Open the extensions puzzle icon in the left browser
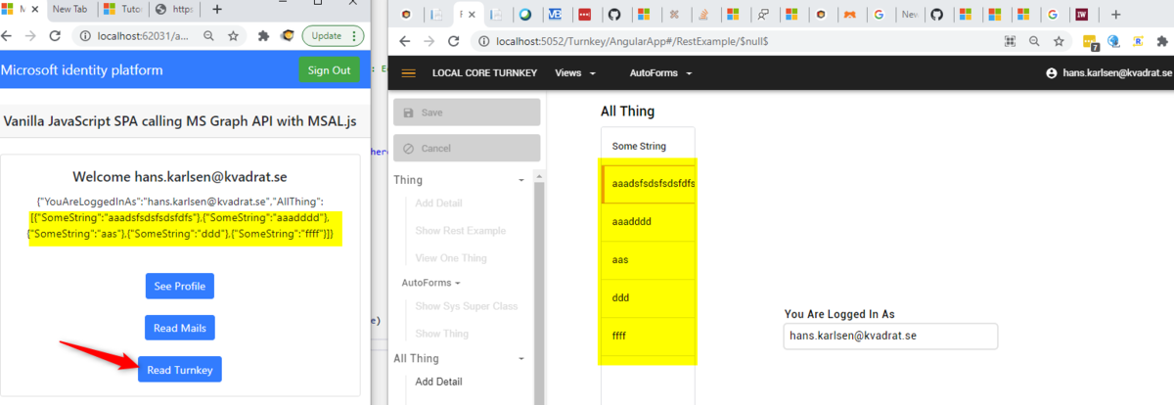The width and height of the screenshot is (1174, 405). (263, 35)
